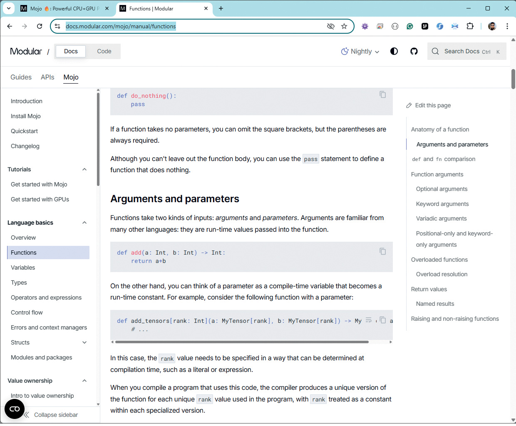Toggle word wrap on add_tensors code

coord(369,320)
